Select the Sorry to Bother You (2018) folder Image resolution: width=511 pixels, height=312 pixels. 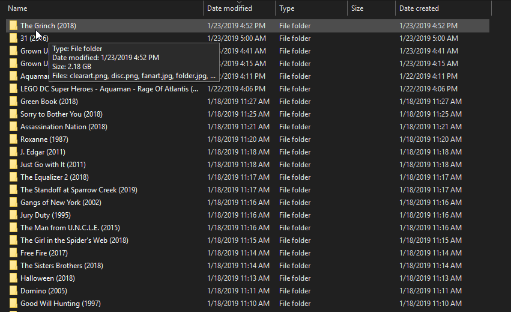pyautogui.click(x=61, y=114)
